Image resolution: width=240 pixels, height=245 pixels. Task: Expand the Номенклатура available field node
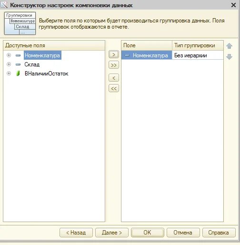(x=9, y=55)
